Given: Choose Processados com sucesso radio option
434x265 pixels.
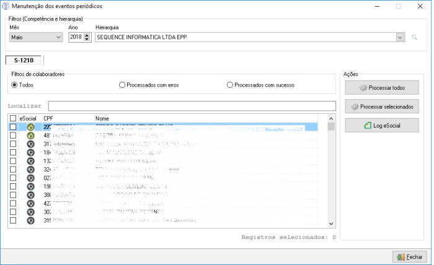Looking at the screenshot, I should [231, 85].
